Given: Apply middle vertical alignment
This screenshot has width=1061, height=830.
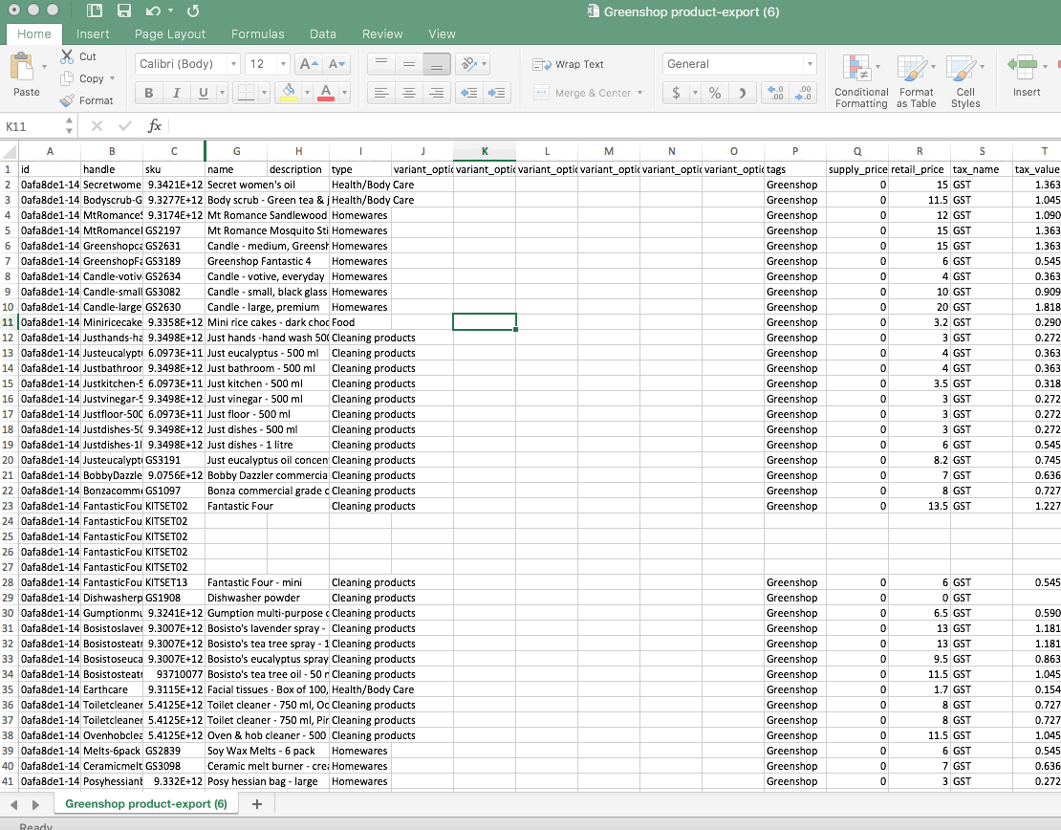Looking at the screenshot, I should [409, 64].
